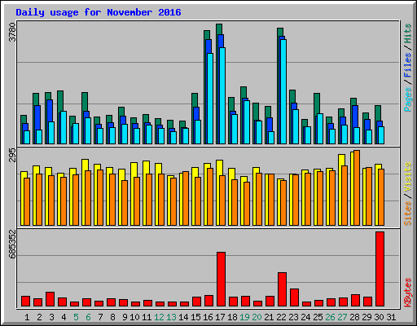Click day label '24' on the x-axis
417x326 pixels.
point(305,317)
